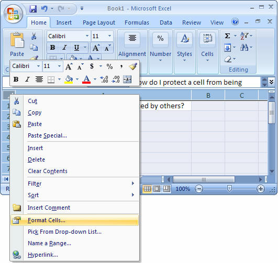Increase Decimal in the mini toolbar

(x=104, y=79)
